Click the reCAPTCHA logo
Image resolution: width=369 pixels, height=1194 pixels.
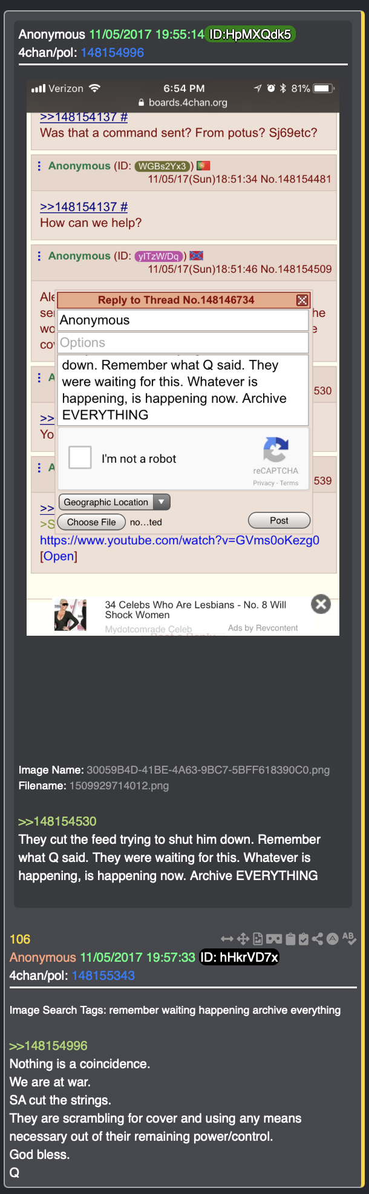[x=276, y=450]
